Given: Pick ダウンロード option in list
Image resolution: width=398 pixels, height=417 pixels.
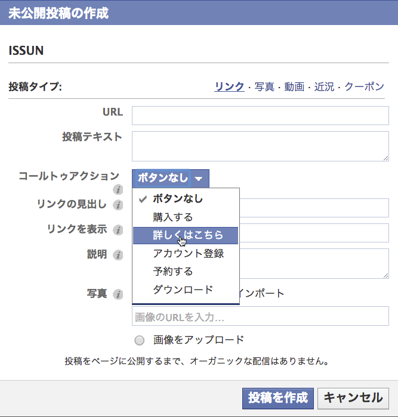Looking at the screenshot, I should tap(186, 290).
